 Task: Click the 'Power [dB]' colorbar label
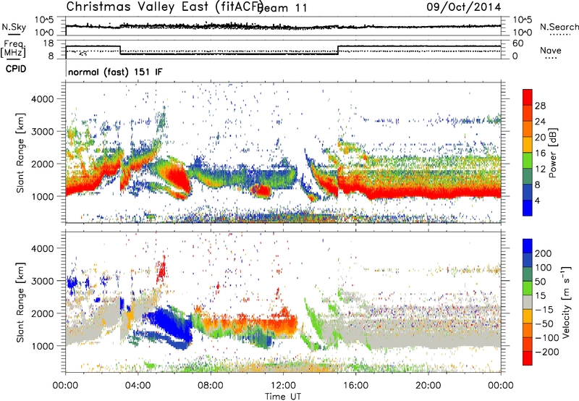tap(552, 153)
